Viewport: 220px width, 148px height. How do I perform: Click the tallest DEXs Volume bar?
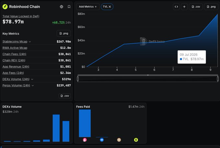pos(56,128)
